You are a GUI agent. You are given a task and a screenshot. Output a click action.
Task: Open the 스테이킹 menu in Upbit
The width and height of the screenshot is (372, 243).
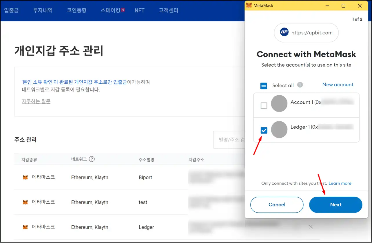pos(111,10)
